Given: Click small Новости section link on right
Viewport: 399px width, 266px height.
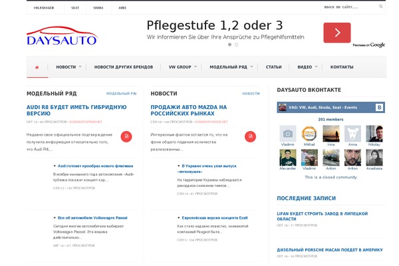Looking at the screenshot, I should 251,94.
